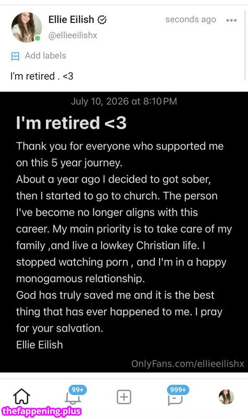Viewport: 248px width, 419px height.
Task: Click the Add labels list icon
Action: click(15, 56)
